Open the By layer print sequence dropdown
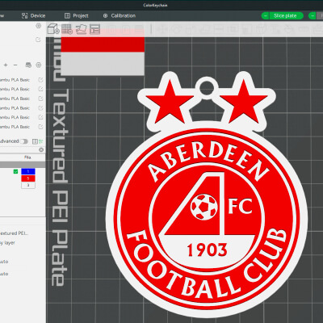This screenshot has height=323, width=323. coord(8,243)
